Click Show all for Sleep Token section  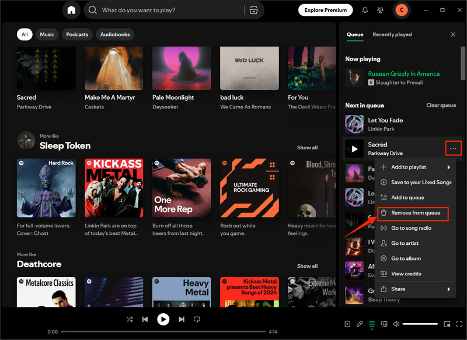[x=307, y=148]
